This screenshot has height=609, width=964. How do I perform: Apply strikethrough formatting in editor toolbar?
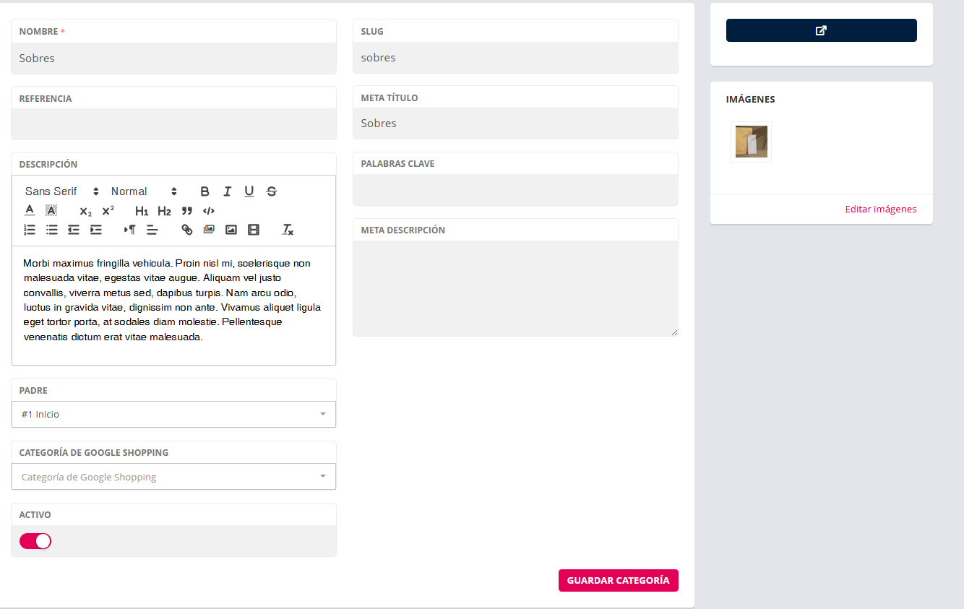272,191
